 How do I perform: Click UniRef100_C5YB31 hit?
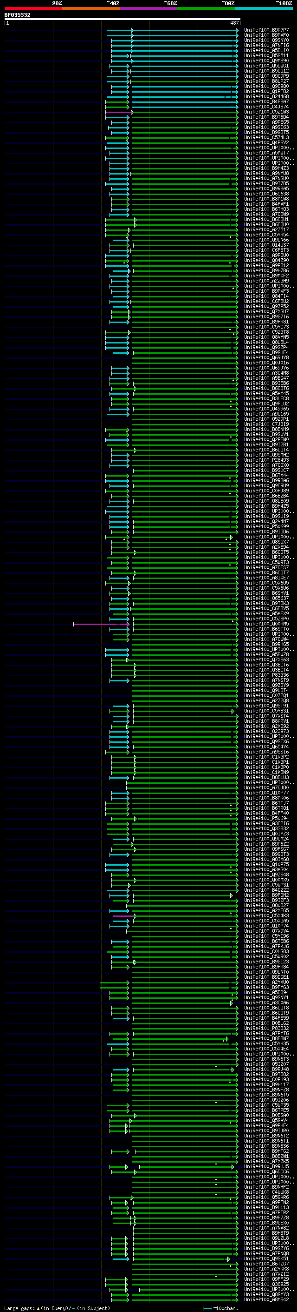point(266,711)
